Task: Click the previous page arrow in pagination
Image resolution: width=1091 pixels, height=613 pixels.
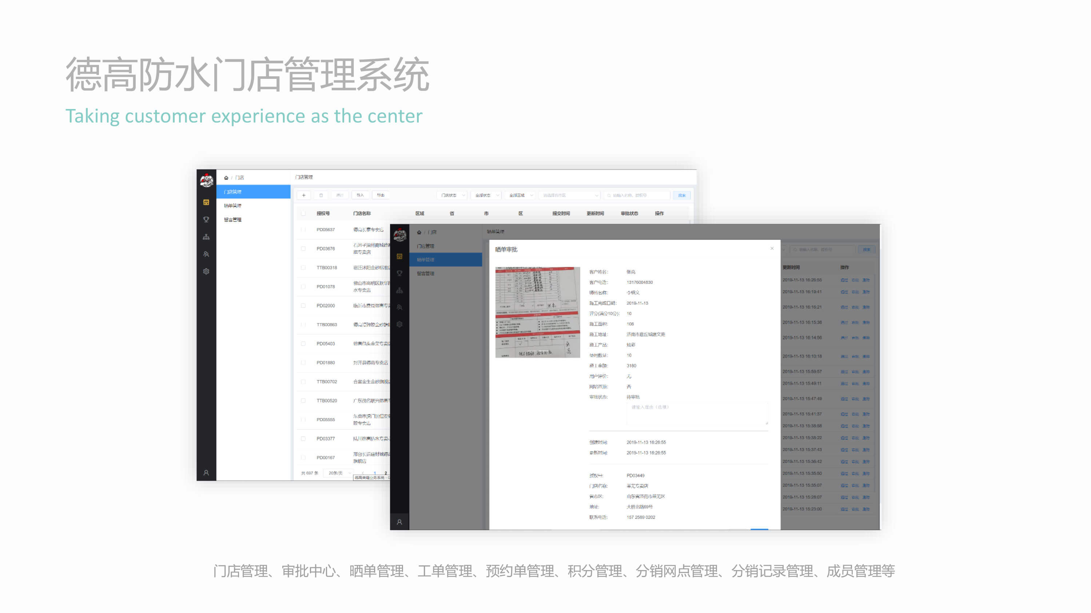Action: tap(363, 473)
